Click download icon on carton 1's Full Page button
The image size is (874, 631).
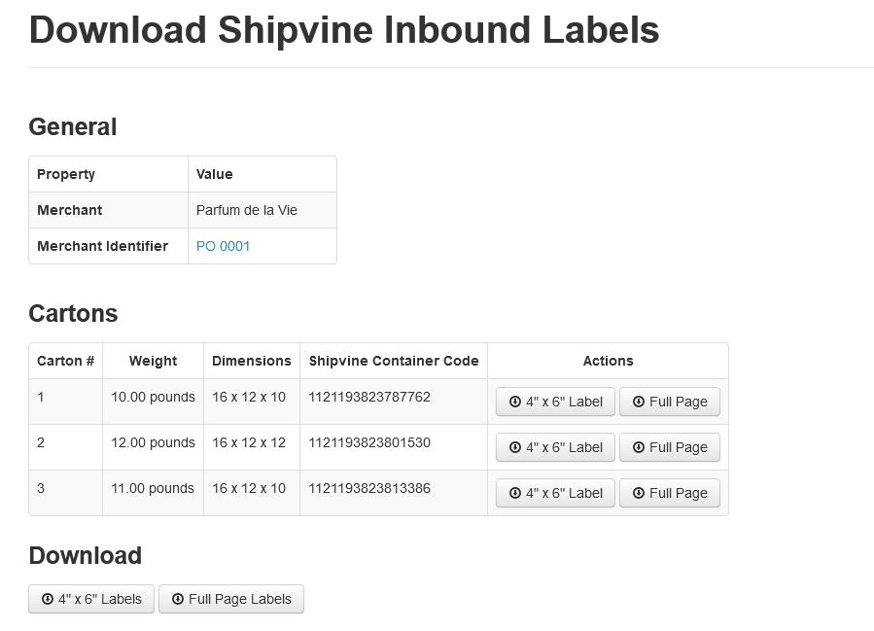click(x=639, y=402)
